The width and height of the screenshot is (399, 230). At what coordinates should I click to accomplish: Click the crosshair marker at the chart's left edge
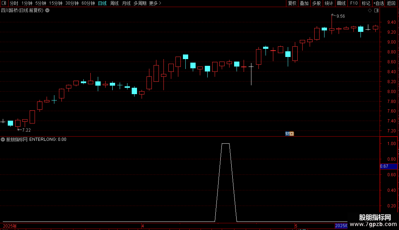[x=3, y=121]
